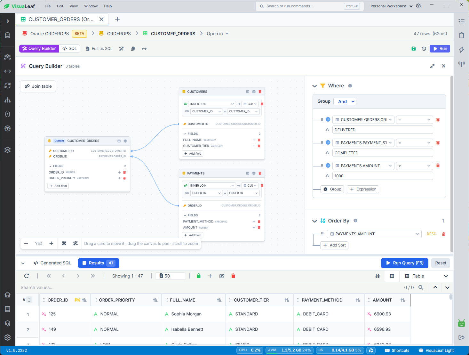Open the INNER JOIN dropdown in PAYMENTS card
The width and height of the screenshot is (469, 355).
coord(212,186)
